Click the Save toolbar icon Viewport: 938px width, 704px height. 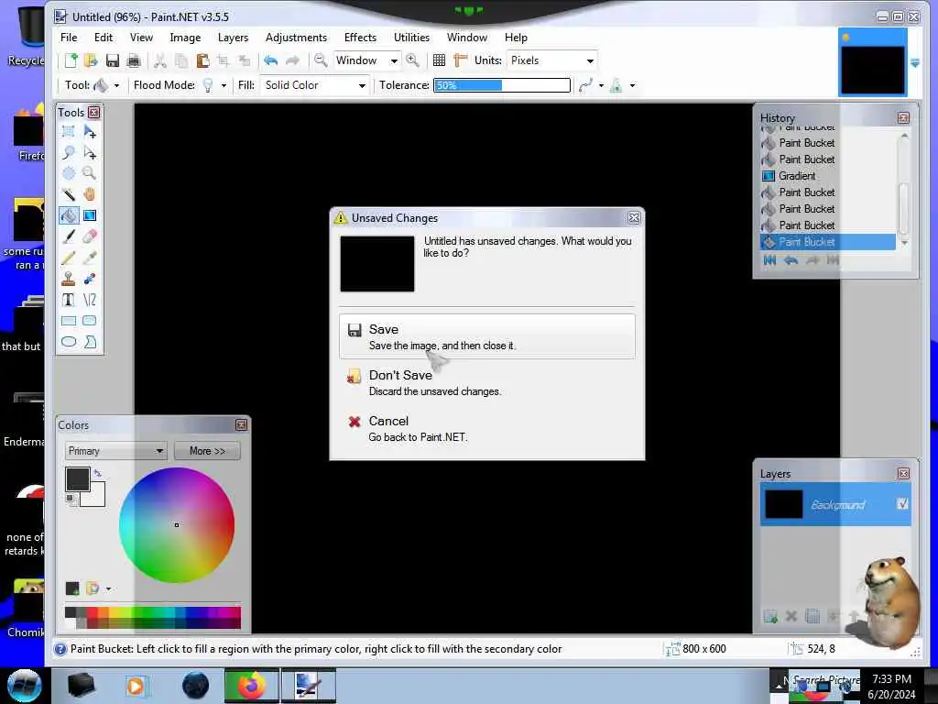coord(113,60)
